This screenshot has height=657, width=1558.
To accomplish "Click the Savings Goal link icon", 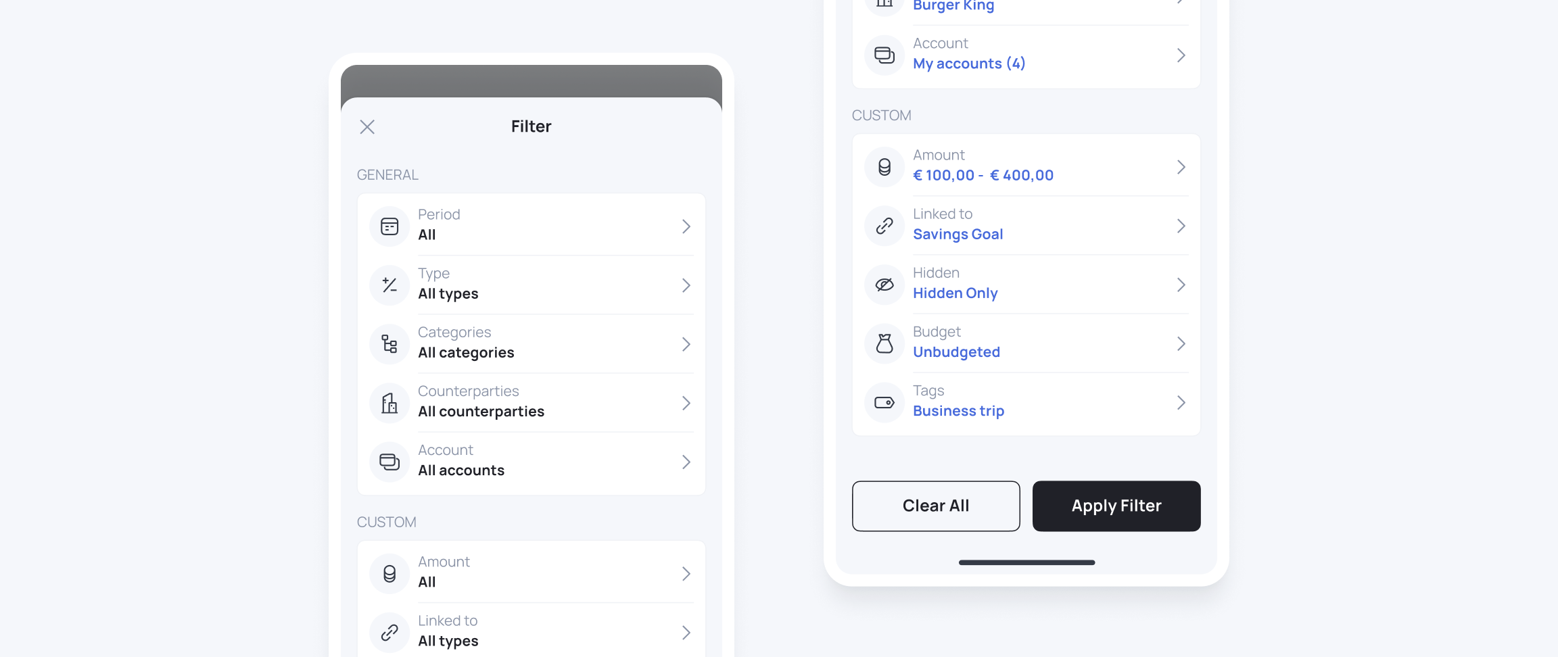I will (884, 226).
